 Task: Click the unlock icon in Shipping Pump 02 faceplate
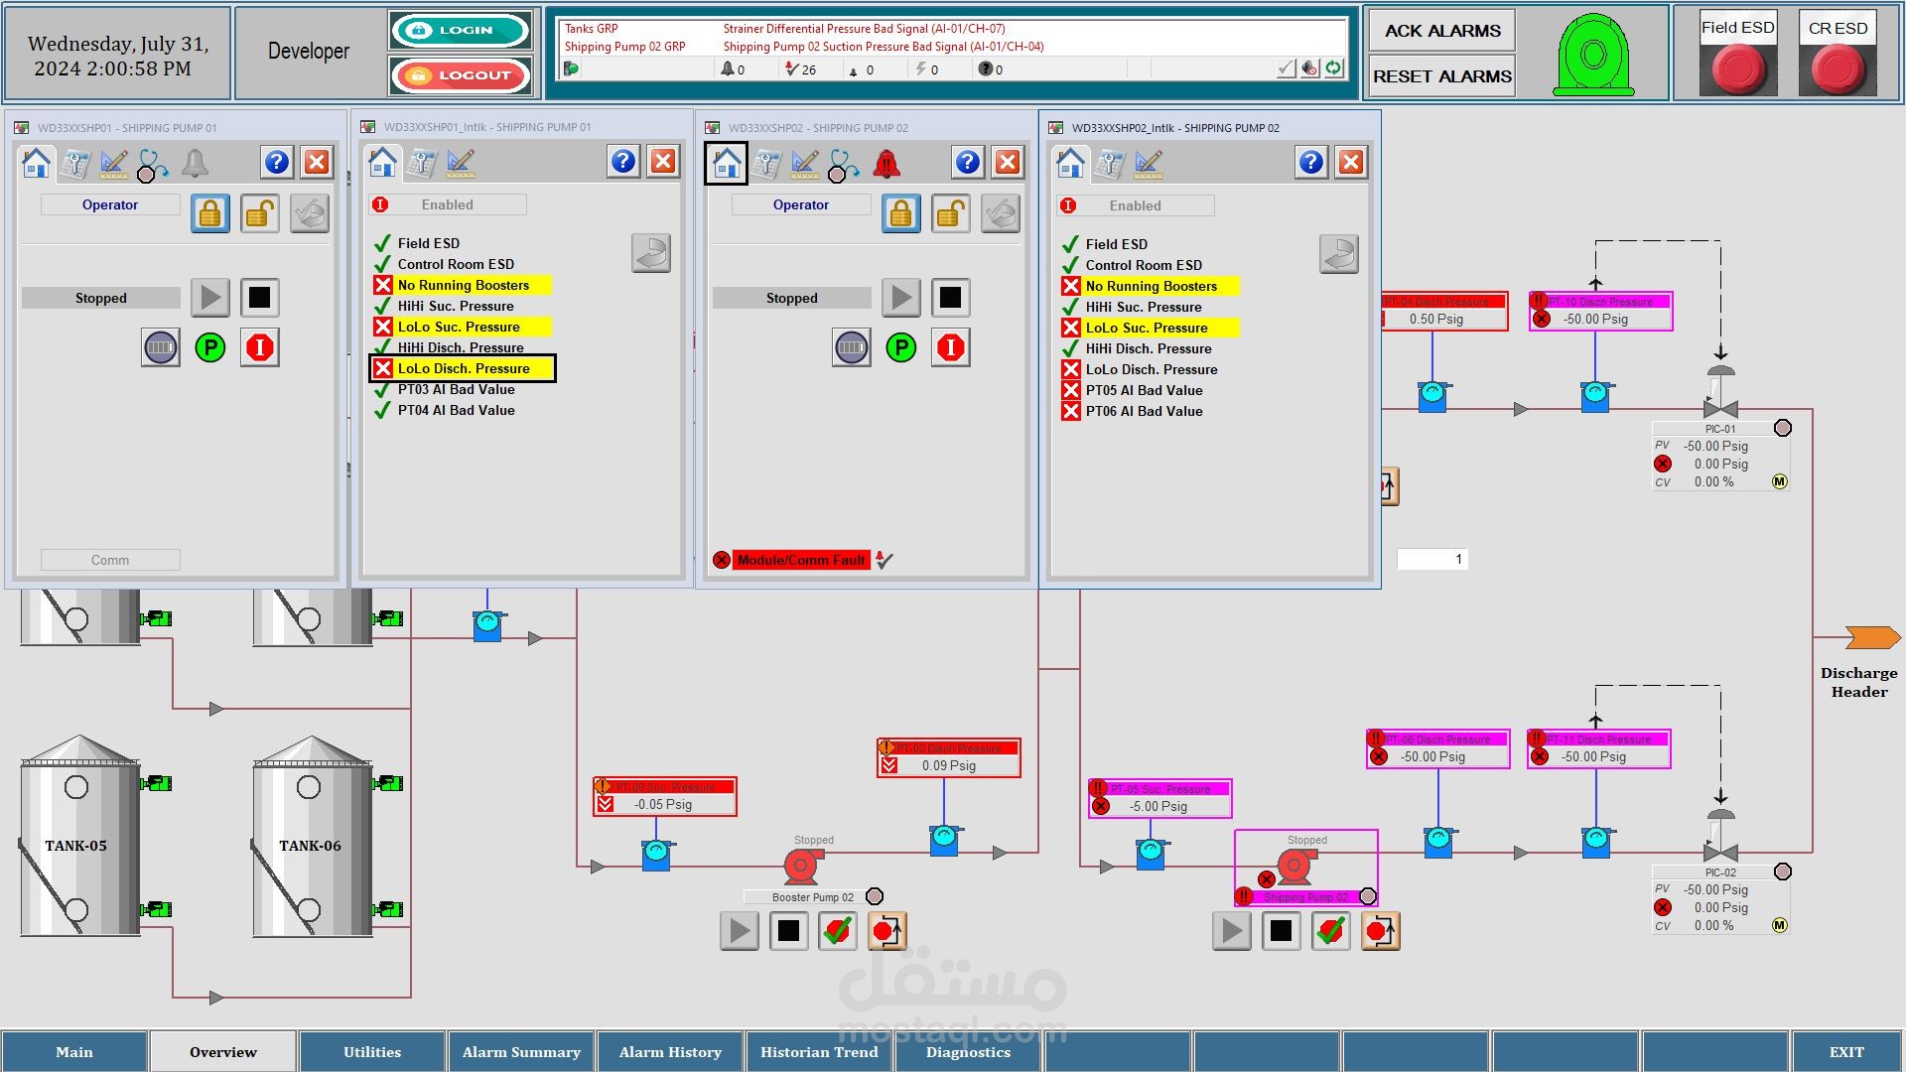pyautogui.click(x=950, y=213)
